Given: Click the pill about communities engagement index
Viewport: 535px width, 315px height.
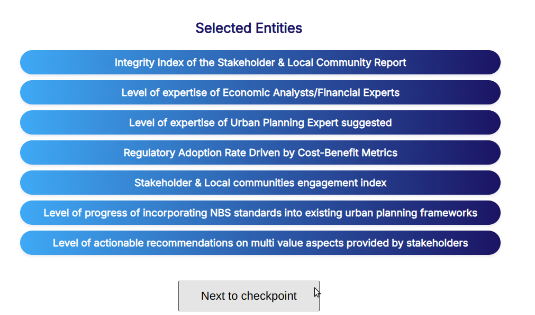Looking at the screenshot, I should tap(260, 183).
